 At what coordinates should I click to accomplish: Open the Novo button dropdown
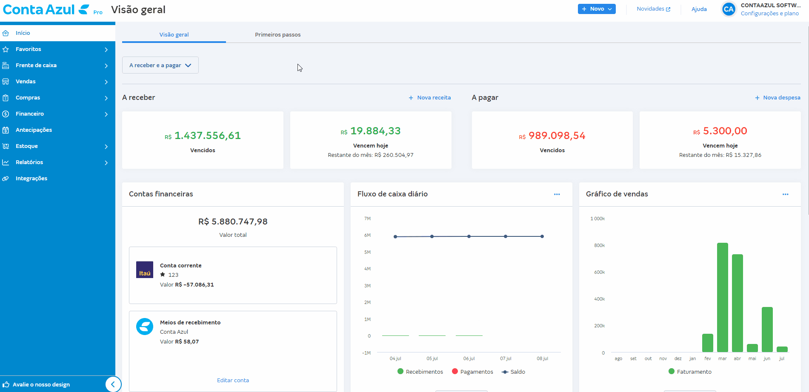point(597,9)
